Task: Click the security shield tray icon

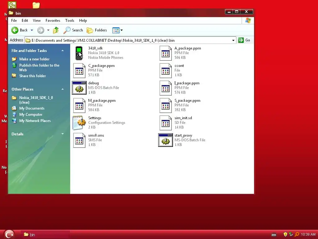Action: 285,234
